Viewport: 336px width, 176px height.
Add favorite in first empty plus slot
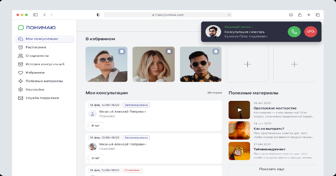click(247, 64)
